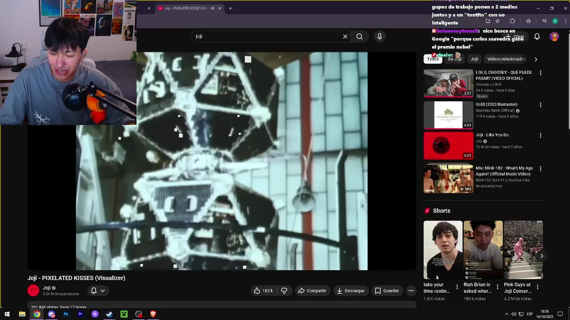Open Chrome extensions puzzle icon

(x=513, y=21)
